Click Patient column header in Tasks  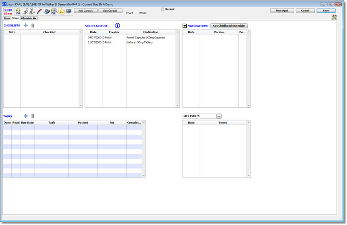coord(83,122)
